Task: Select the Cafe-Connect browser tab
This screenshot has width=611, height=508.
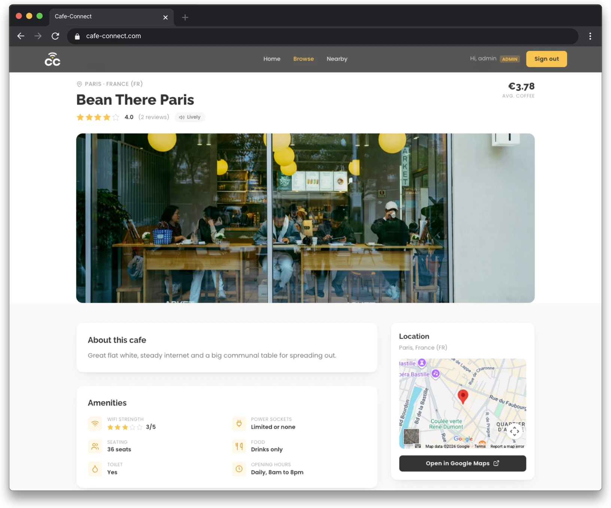Action: pos(112,17)
